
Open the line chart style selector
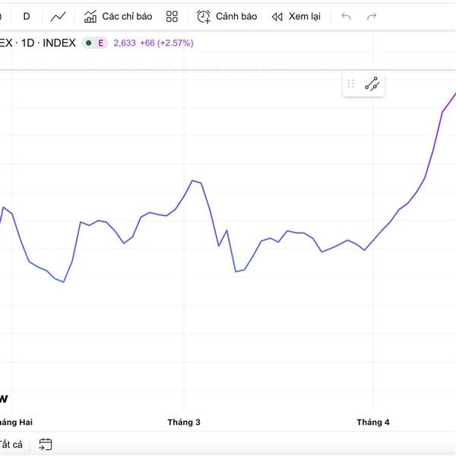58,16
